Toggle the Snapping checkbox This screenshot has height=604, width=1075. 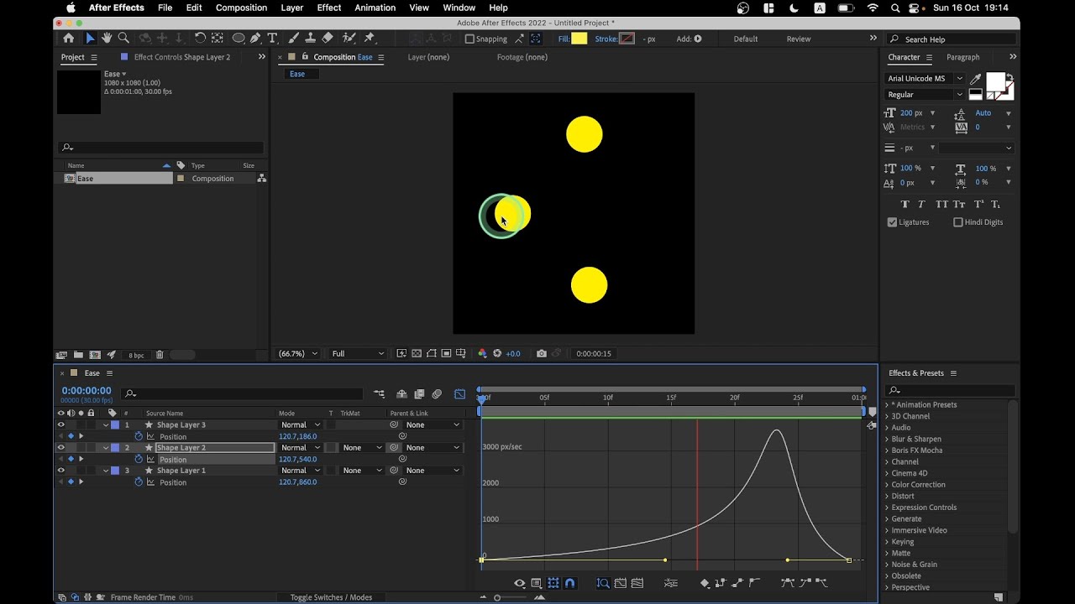tap(469, 39)
